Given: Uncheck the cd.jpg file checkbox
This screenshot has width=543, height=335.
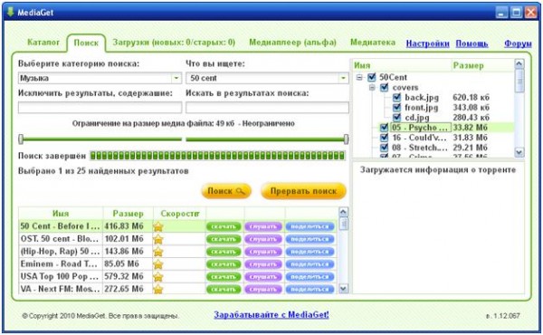Looking at the screenshot, I should pos(397,118).
